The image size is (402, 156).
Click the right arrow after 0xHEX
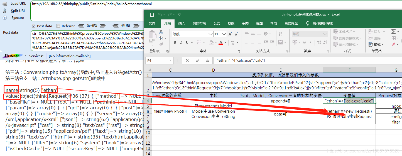(103, 26)
